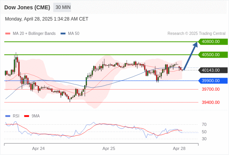Screen dimensions: 229x155
Task: Click the red 9MA legend swatch
Action: tap(26, 116)
